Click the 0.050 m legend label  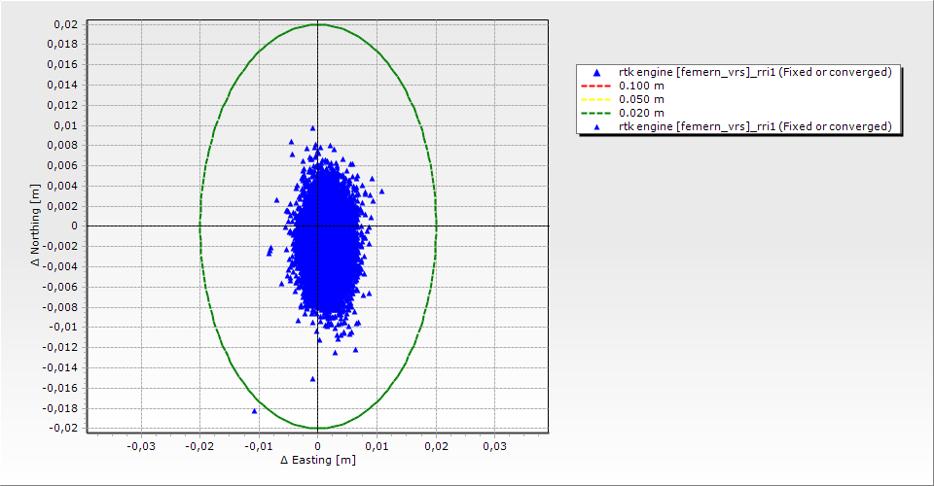642,99
